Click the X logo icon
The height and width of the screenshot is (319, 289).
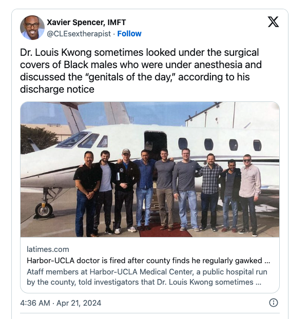273,22
